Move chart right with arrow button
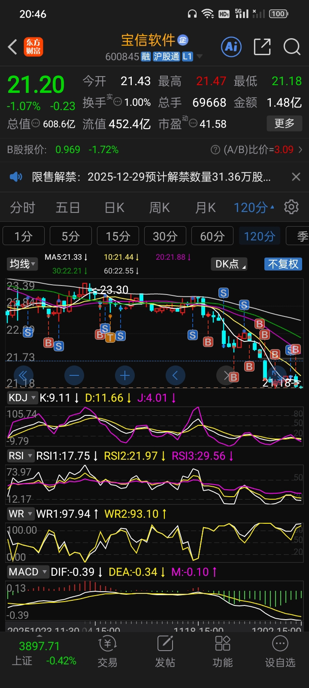Image resolution: width=309 pixels, height=688 pixels. tap(226, 375)
